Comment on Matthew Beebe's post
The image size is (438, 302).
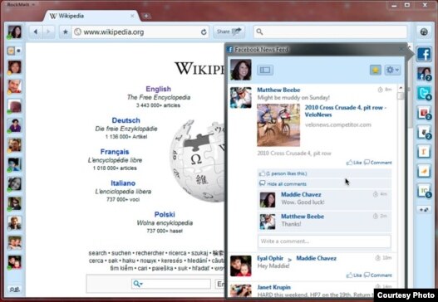(378, 163)
